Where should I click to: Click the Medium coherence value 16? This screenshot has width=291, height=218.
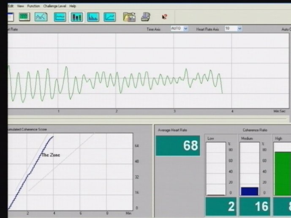click(255, 206)
